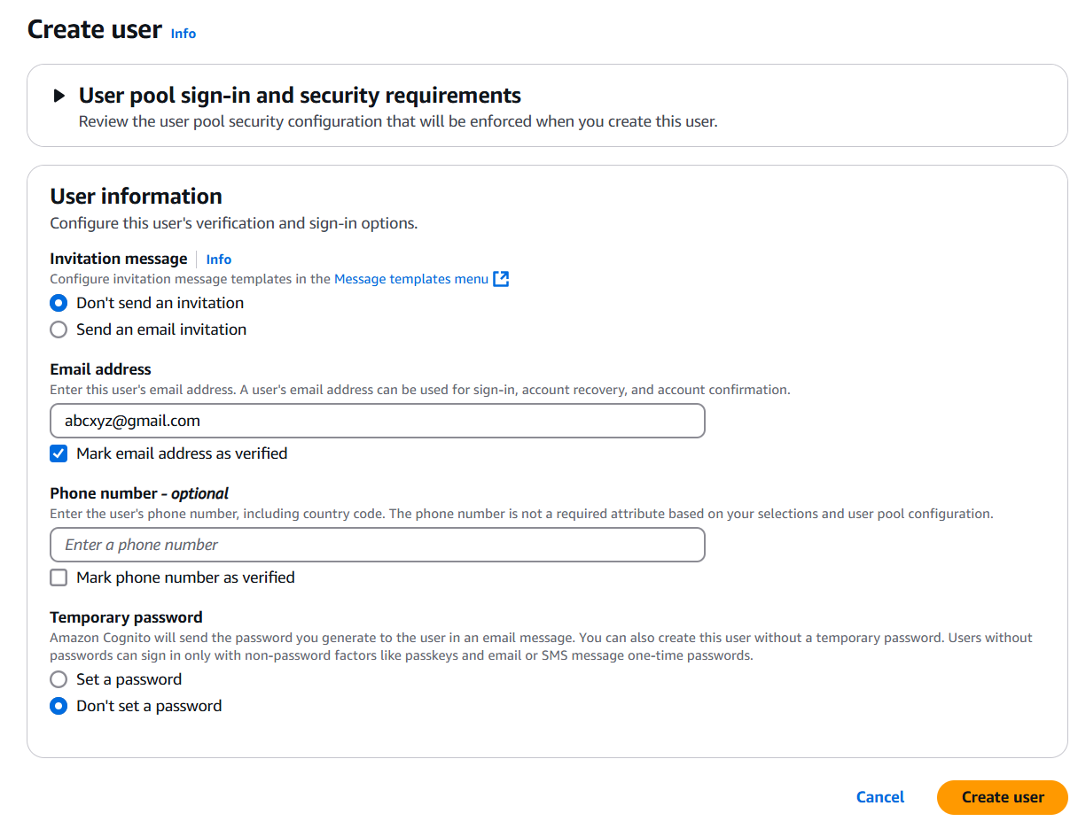Pick the Don't set a password radio

tap(59, 706)
